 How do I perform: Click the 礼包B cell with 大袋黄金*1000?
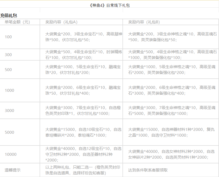click(170, 70)
